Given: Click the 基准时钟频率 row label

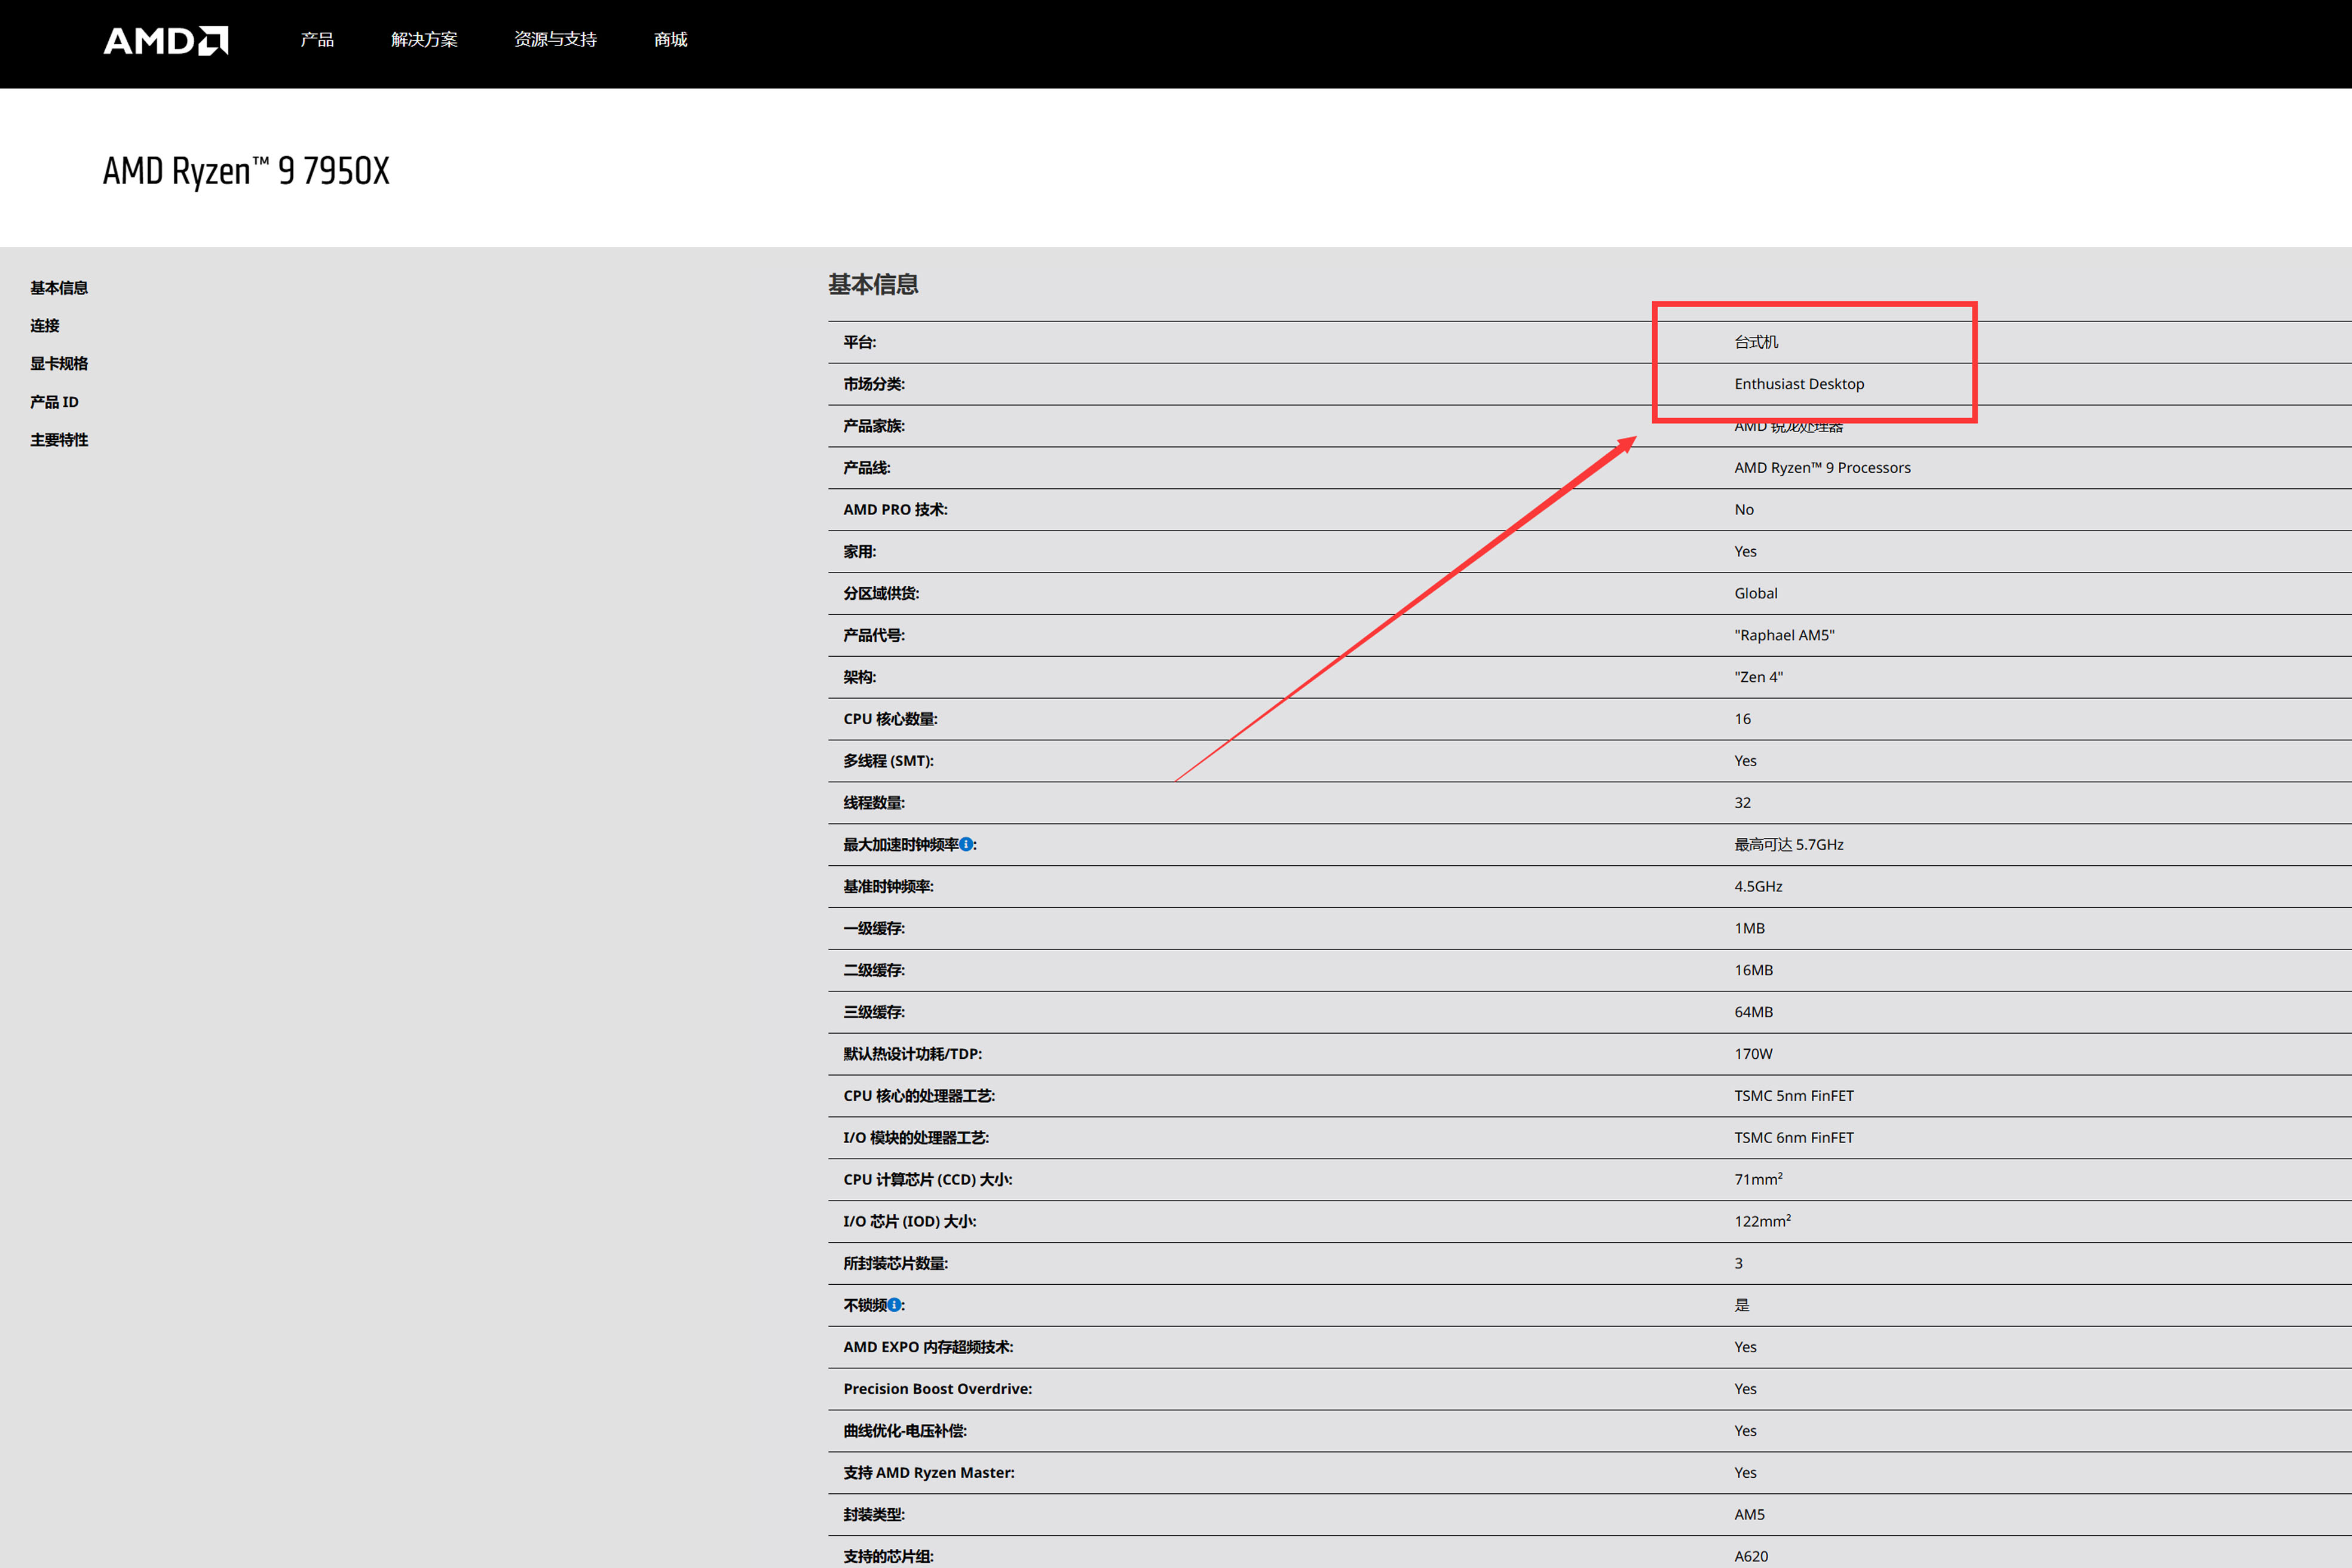Looking at the screenshot, I should click(x=888, y=887).
